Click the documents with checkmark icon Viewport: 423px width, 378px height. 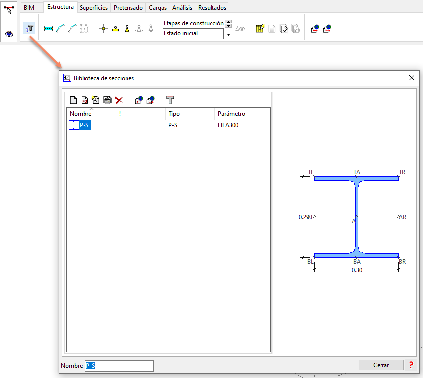(284, 29)
